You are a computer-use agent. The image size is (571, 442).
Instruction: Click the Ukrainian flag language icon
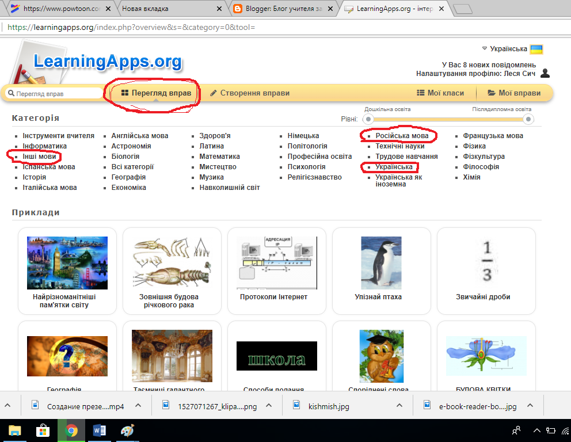(x=536, y=49)
